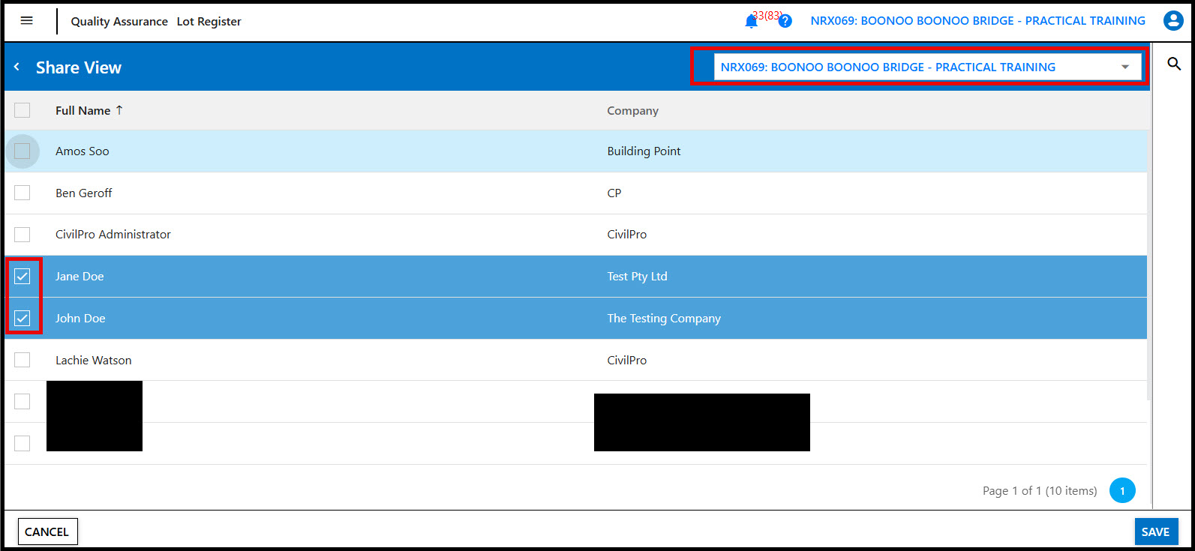Tick the checkbox for Ben Geroff
The width and height of the screenshot is (1195, 551).
tap(23, 193)
